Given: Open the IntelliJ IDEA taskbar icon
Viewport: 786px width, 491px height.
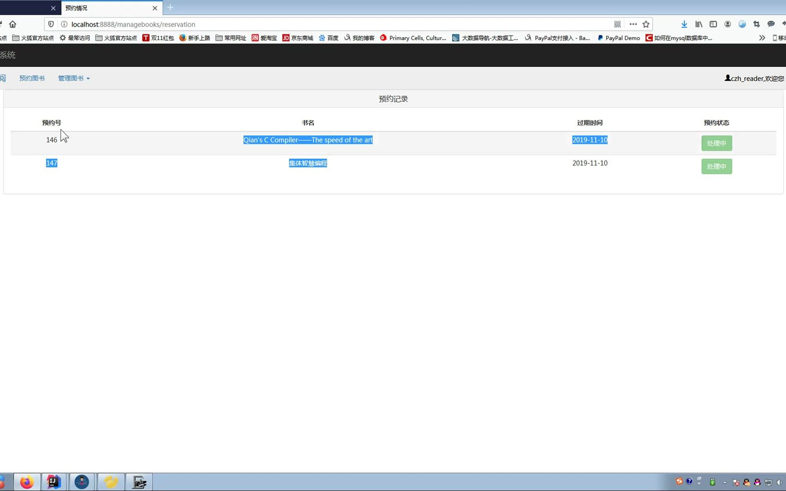Looking at the screenshot, I should 54,482.
